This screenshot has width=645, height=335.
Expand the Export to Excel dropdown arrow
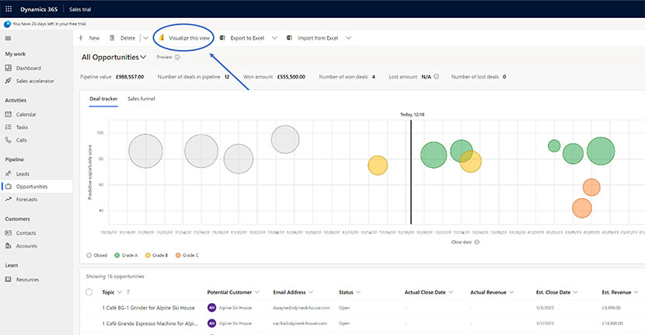click(274, 38)
